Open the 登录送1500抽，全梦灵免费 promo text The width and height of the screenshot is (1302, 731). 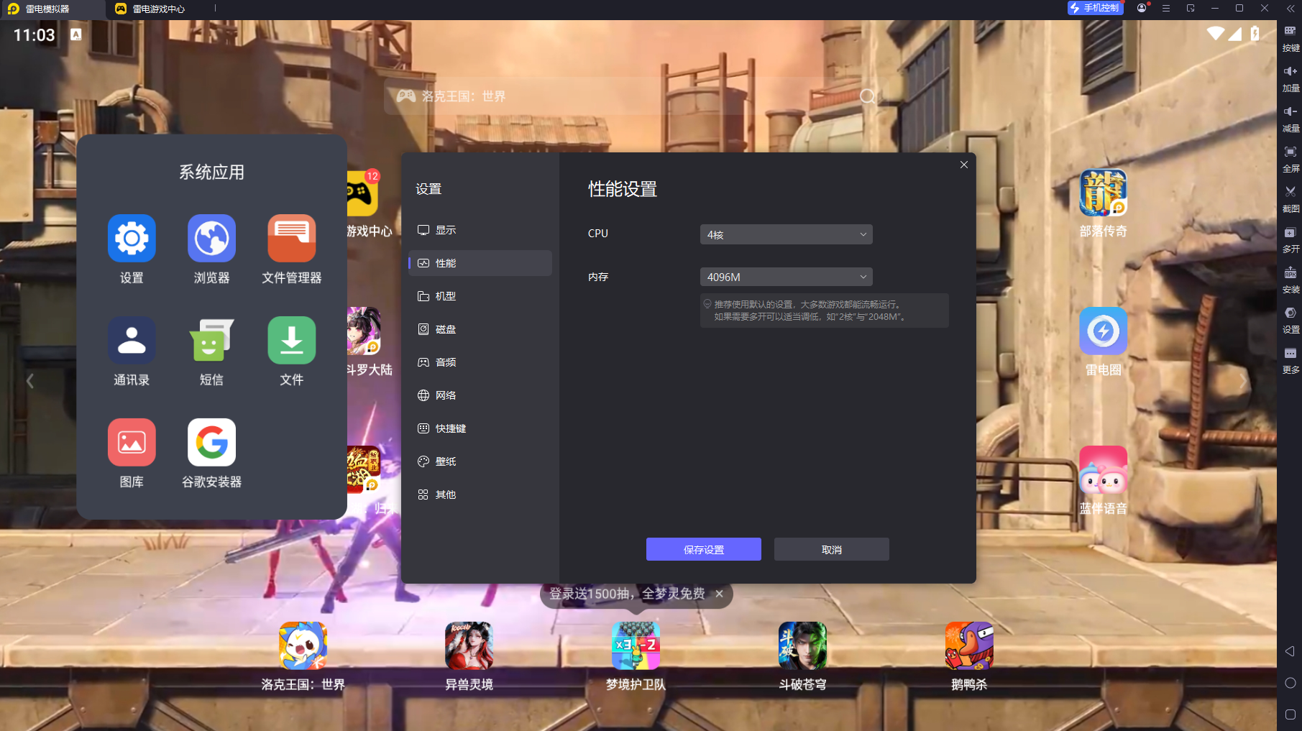627,594
